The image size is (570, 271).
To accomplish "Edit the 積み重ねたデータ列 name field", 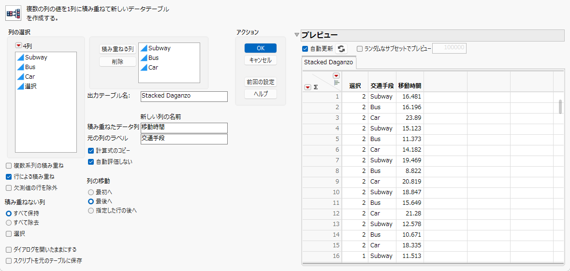I will (x=184, y=128).
